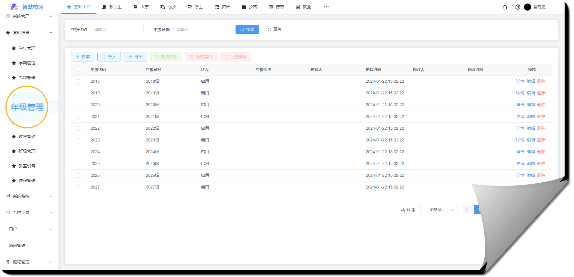Check the checkbox for row 2018
Image resolution: width=574 pixels, height=277 pixels.
(79, 81)
